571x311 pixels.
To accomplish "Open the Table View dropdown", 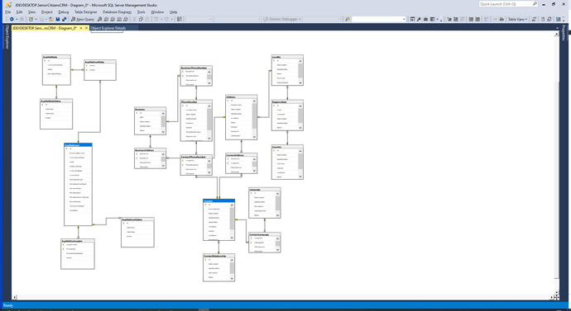I will 517,19.
